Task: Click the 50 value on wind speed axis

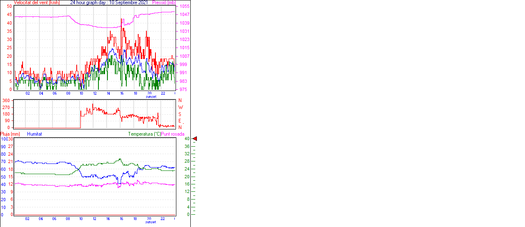Action: click(9, 7)
